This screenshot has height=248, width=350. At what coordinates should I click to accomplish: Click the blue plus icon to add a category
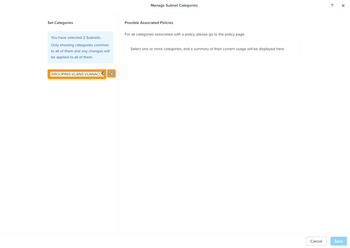(x=111, y=73)
